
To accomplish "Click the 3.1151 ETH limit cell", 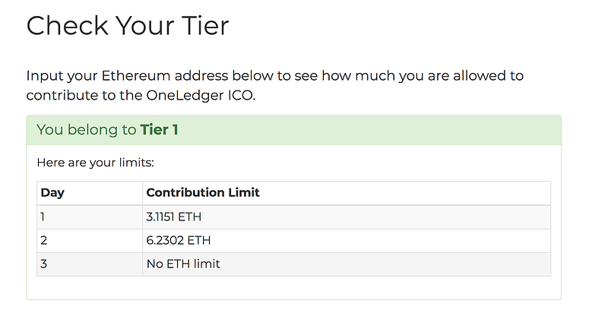I will click(x=347, y=217).
